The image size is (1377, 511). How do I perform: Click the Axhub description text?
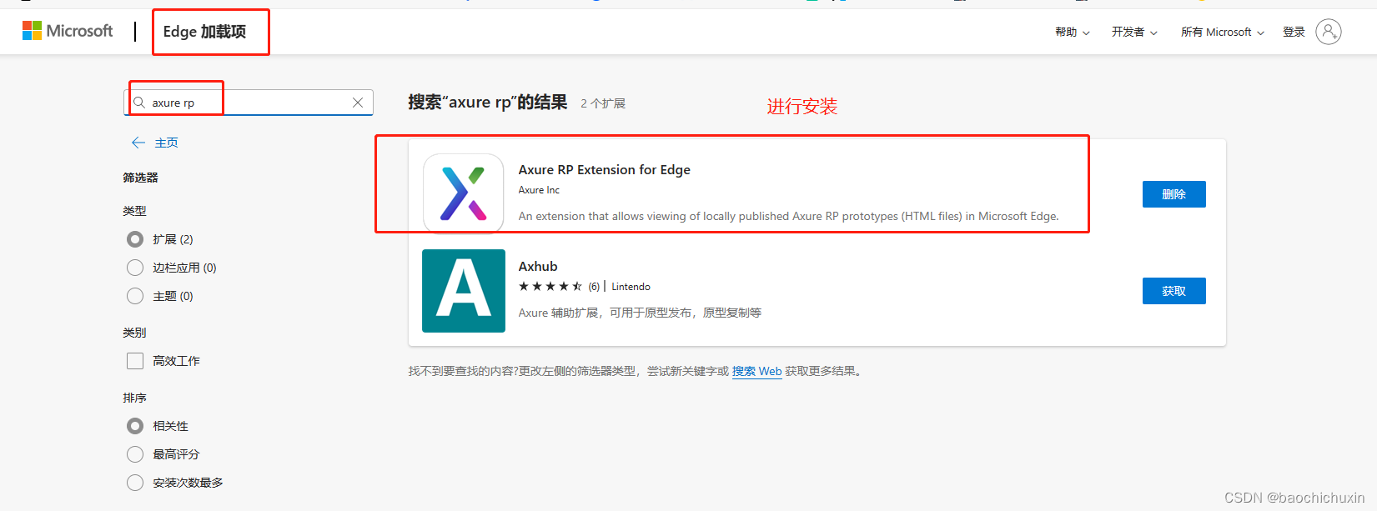[x=640, y=313]
